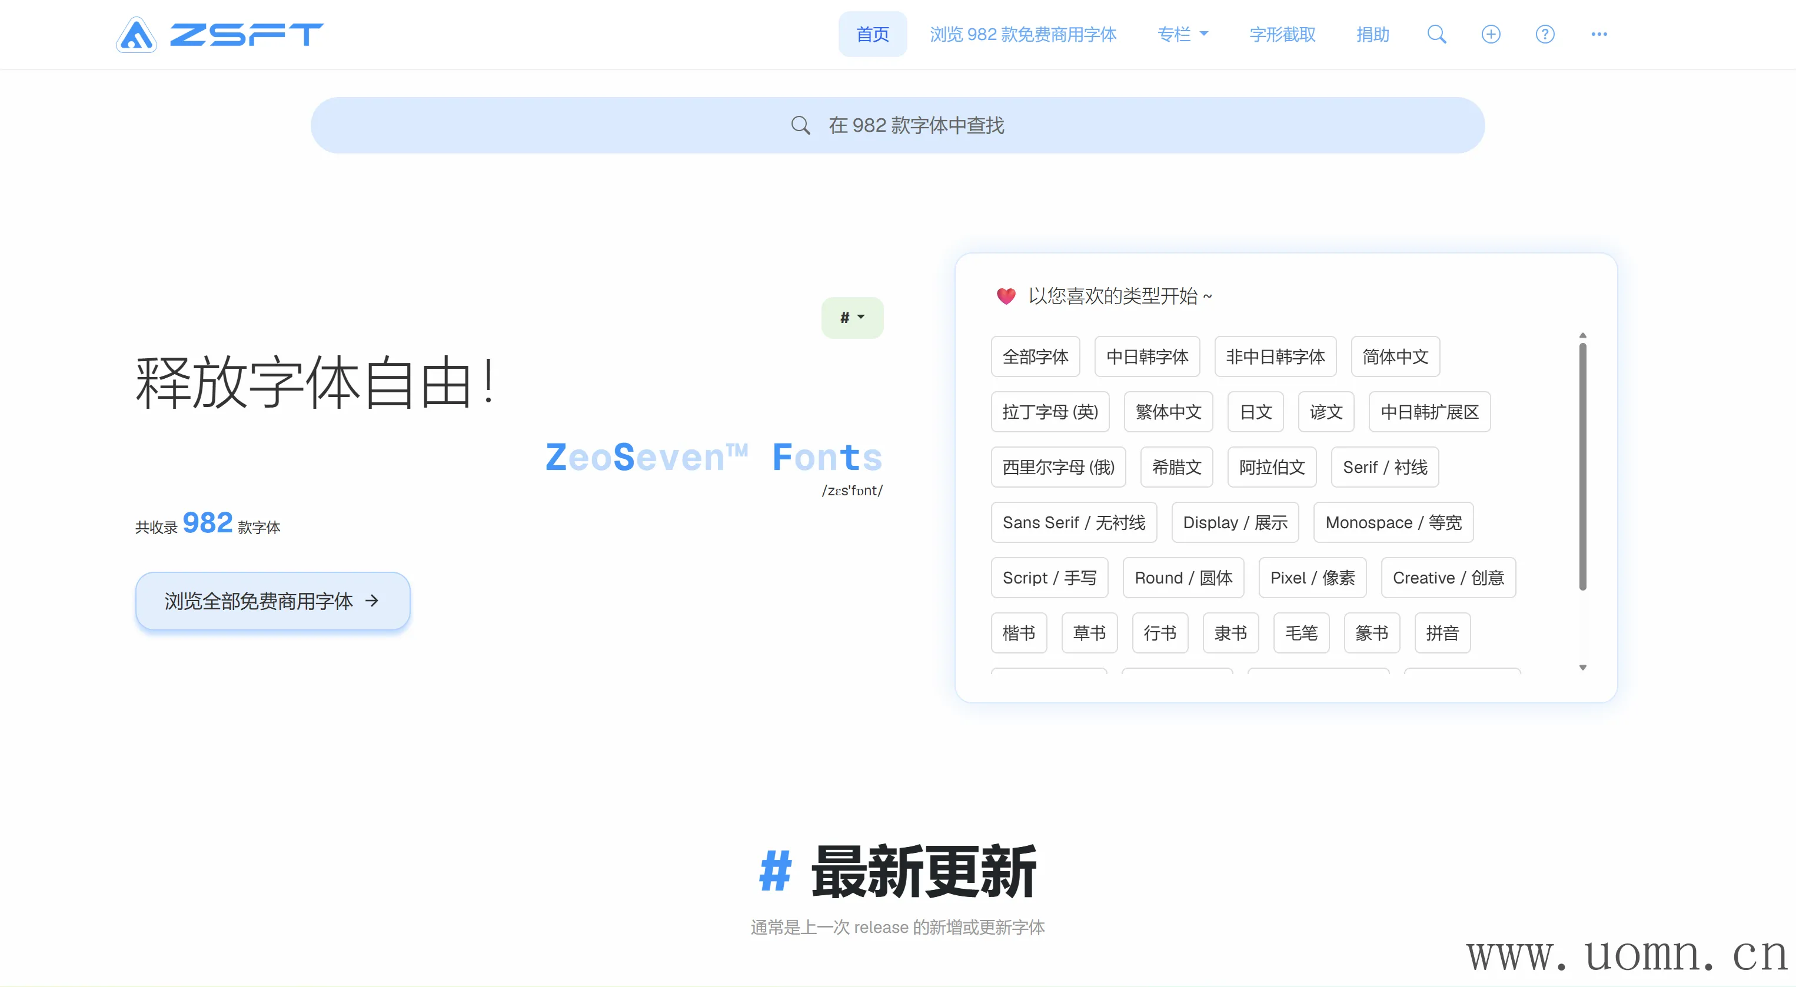The height and width of the screenshot is (987, 1796).
Task: Open the 捐助 page link
Action: pos(1372,34)
